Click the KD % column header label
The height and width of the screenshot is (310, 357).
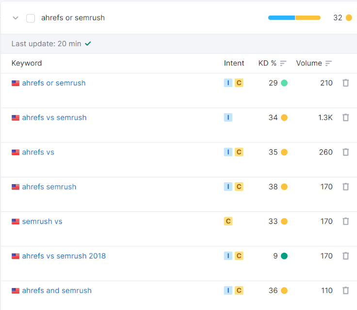(267, 63)
